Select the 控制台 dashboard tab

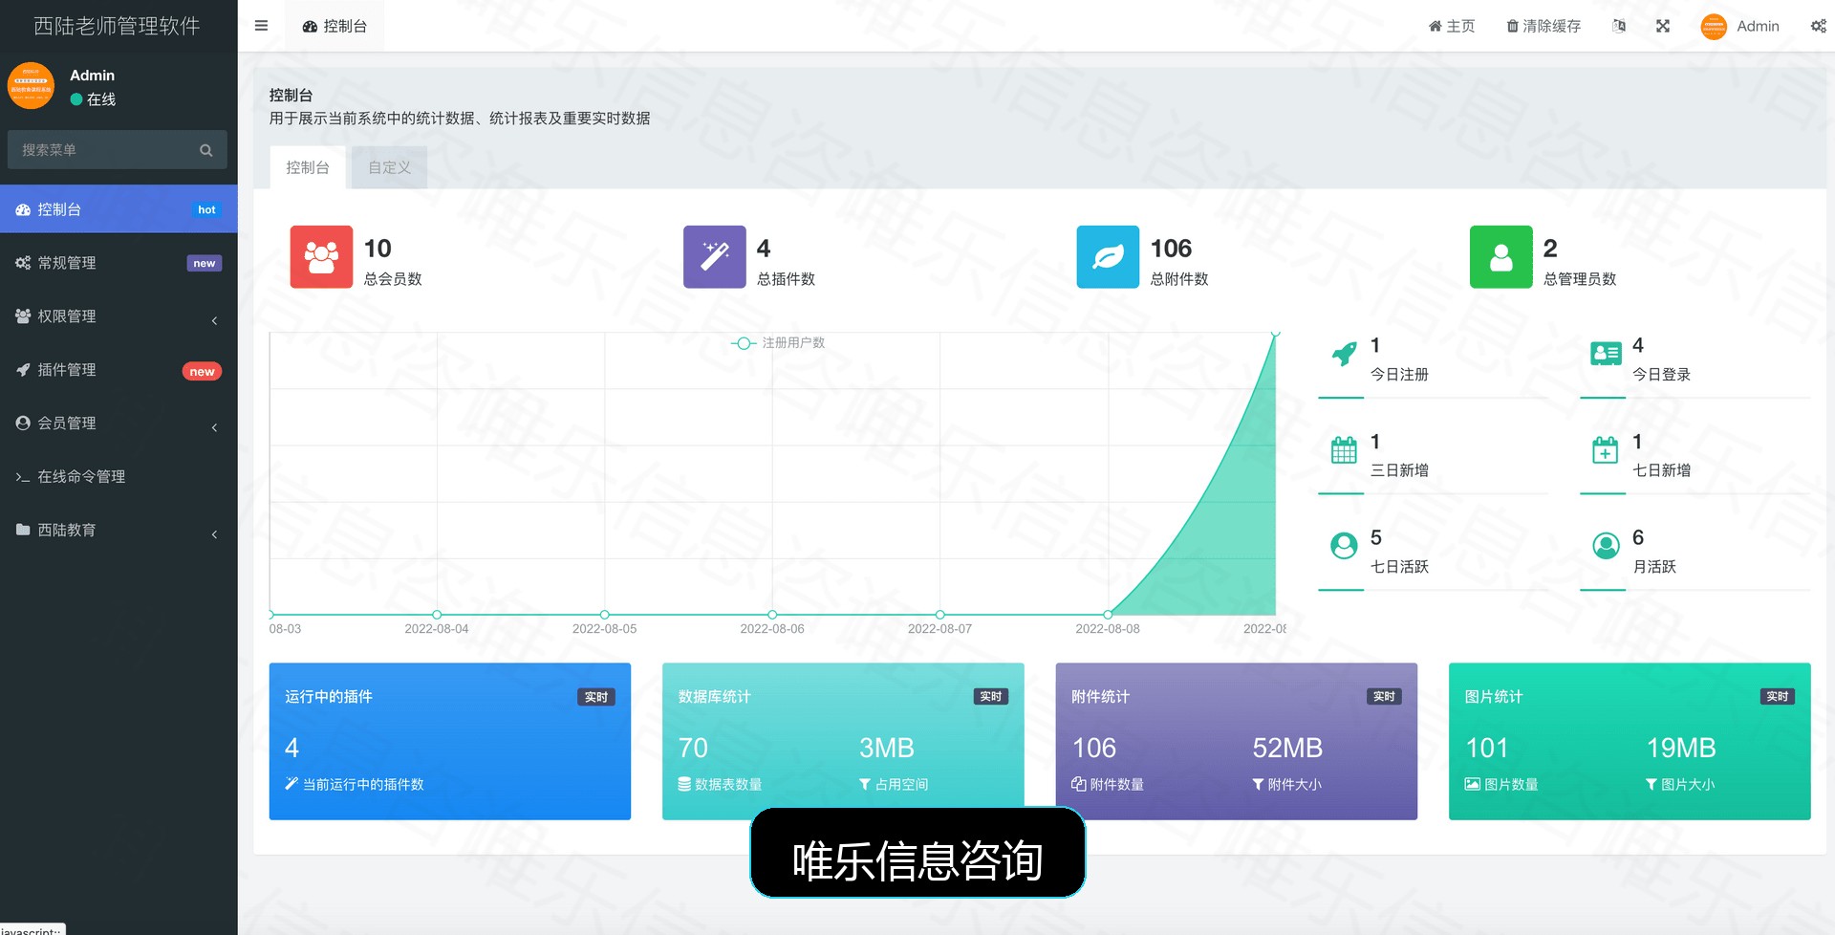pyautogui.click(x=308, y=167)
